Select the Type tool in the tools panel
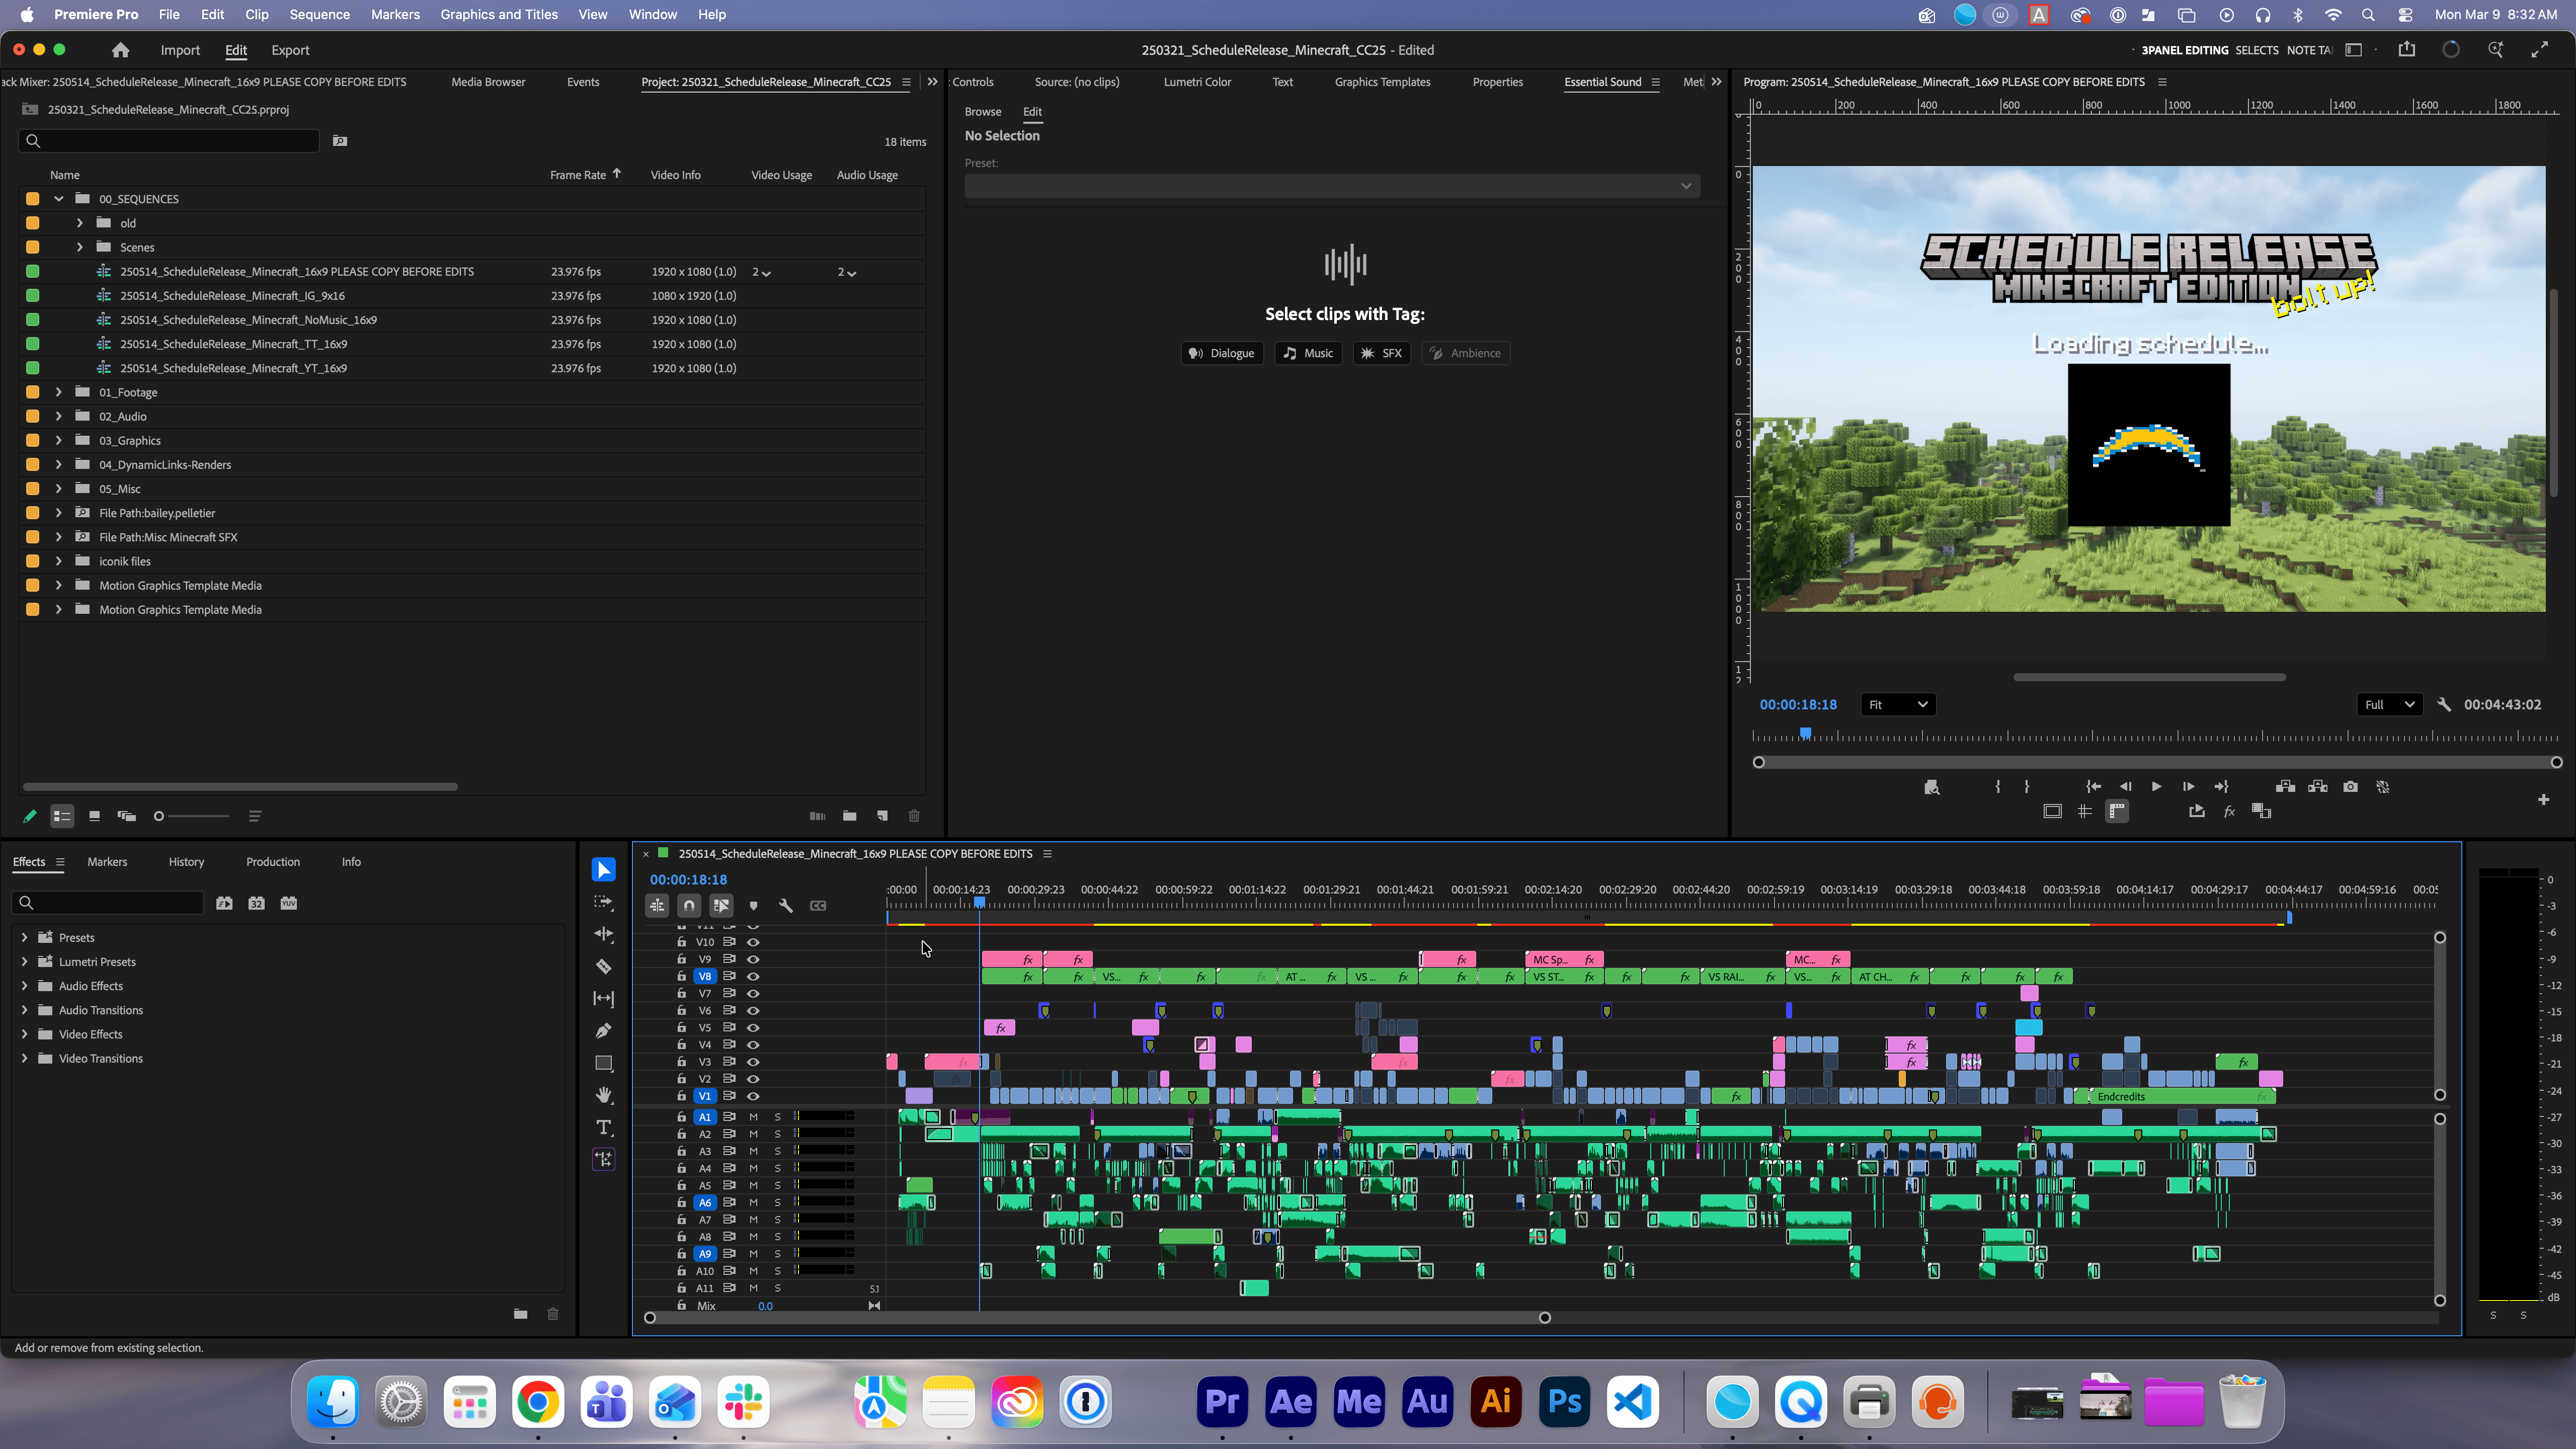This screenshot has width=2576, height=1449. (603, 1127)
